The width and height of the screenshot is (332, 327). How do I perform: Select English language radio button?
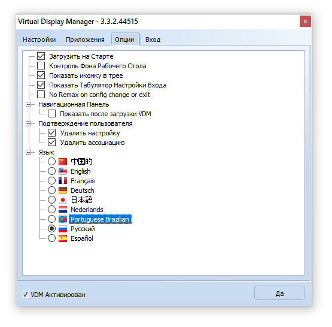(x=51, y=171)
